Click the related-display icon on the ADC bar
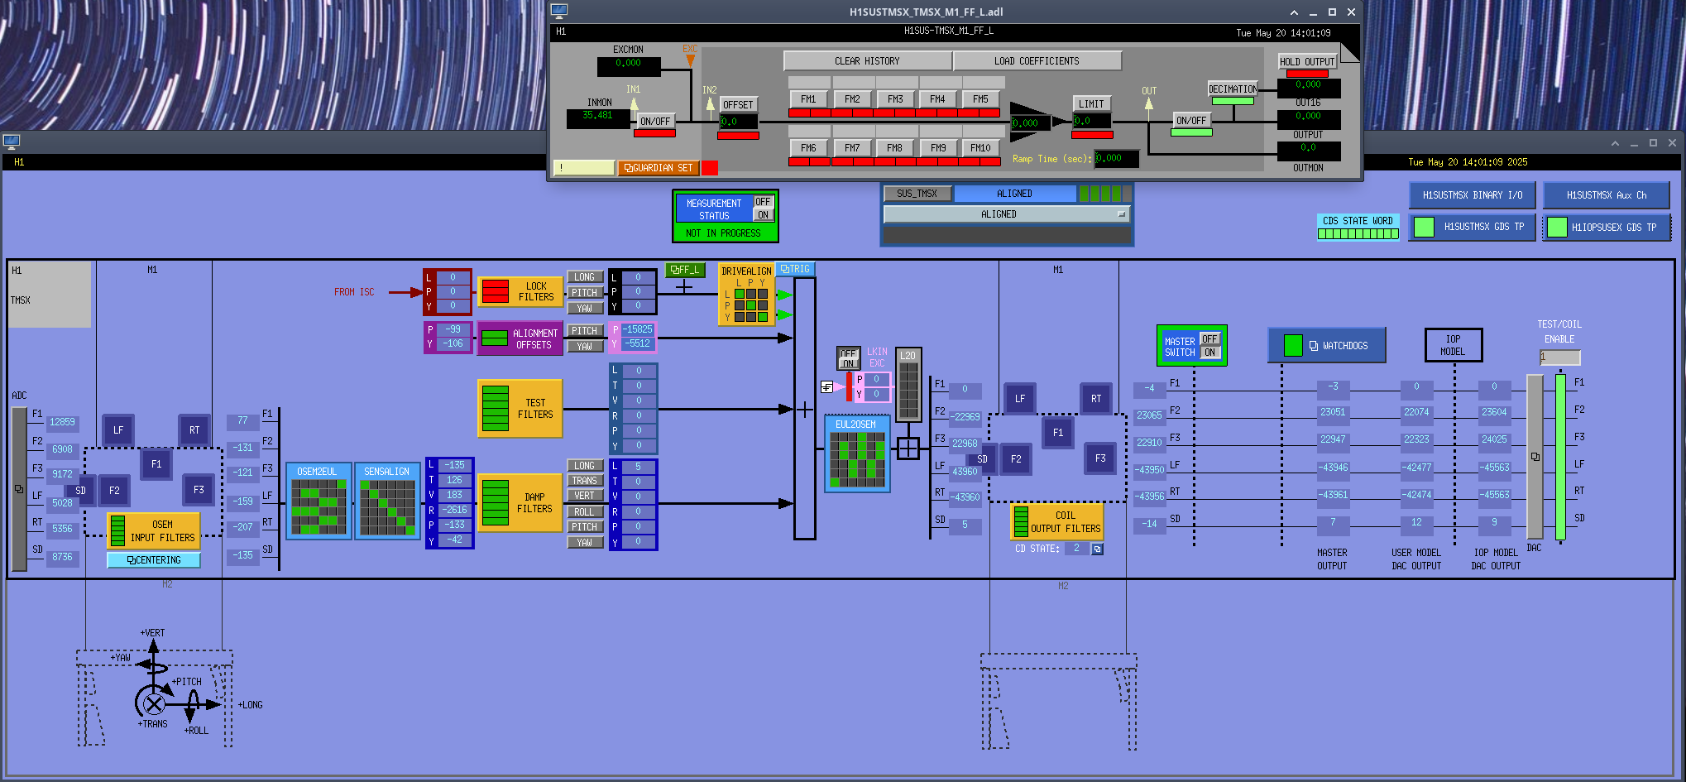The image size is (1686, 782). click(18, 489)
